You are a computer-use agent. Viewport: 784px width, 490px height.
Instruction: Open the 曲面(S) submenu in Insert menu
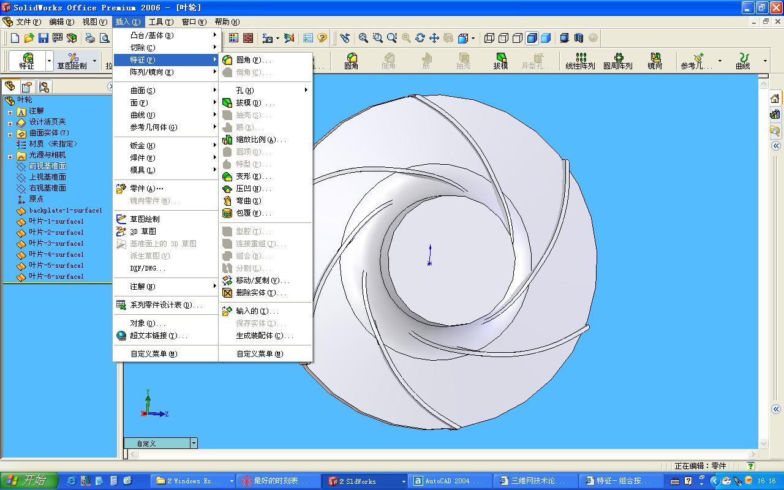(x=166, y=91)
